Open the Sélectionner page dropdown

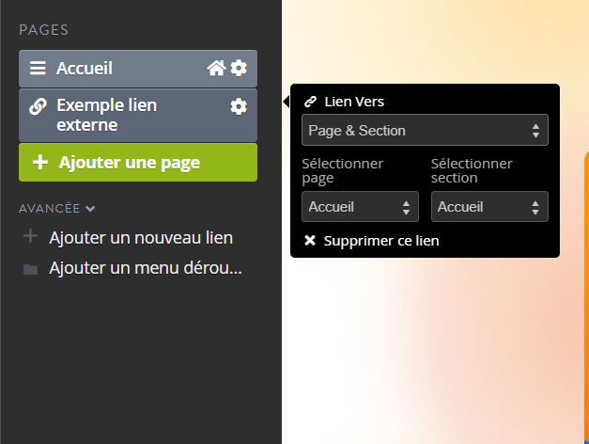360,207
